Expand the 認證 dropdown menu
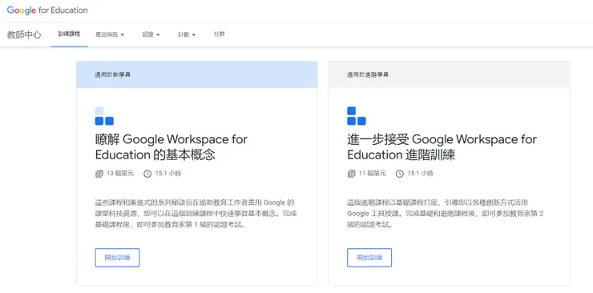Viewport: 593px width, 293px height. click(151, 34)
